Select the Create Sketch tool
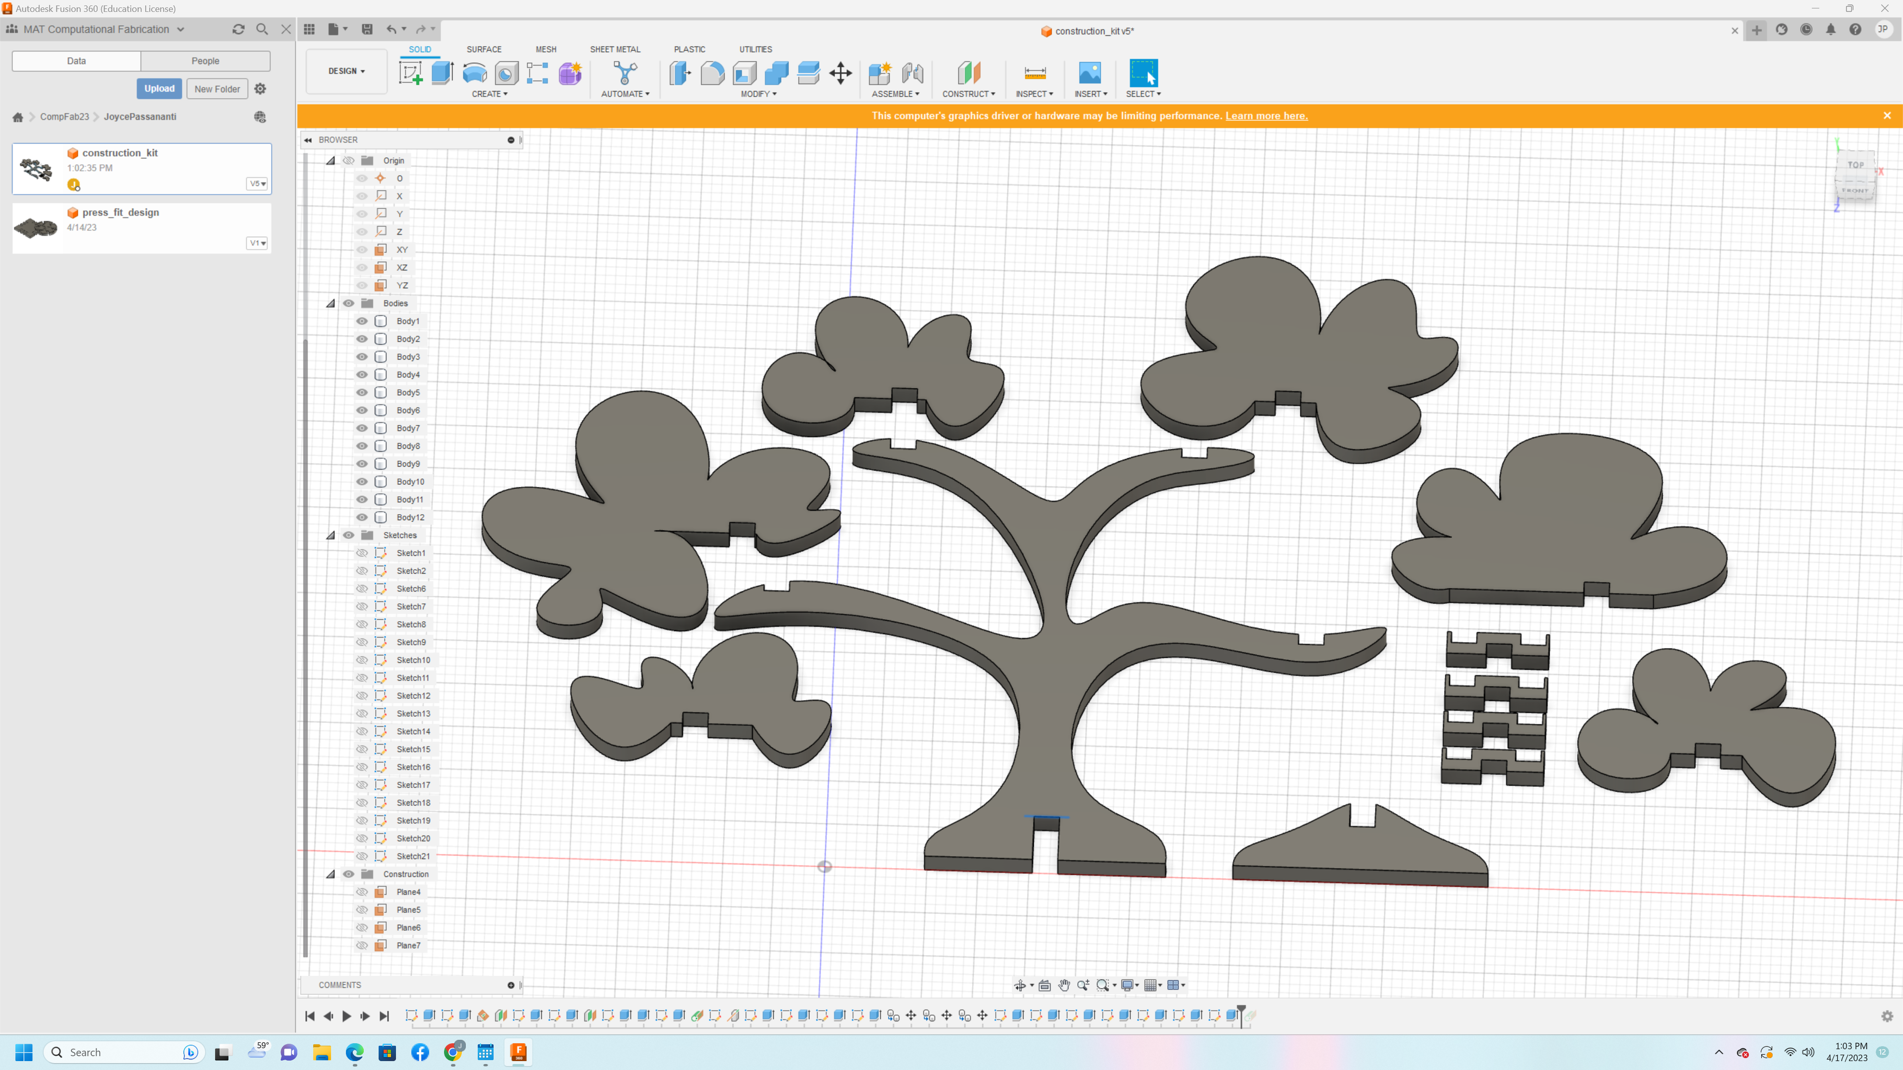 pyautogui.click(x=411, y=73)
